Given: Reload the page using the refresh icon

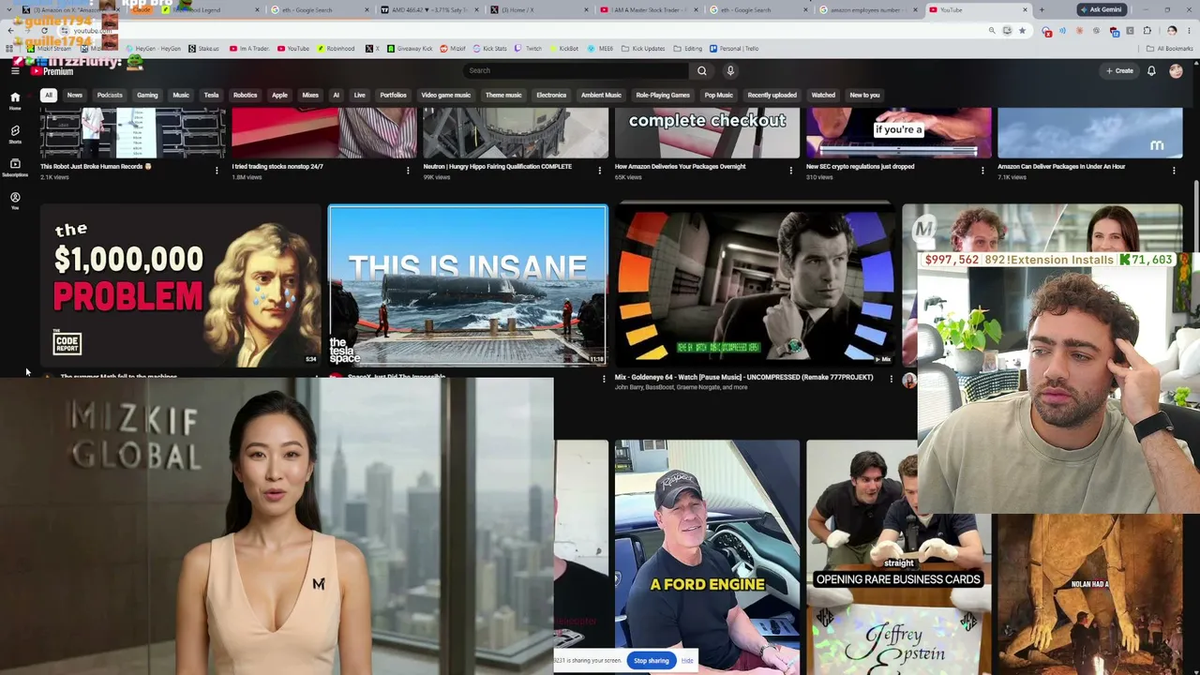Looking at the screenshot, I should coord(44,30).
